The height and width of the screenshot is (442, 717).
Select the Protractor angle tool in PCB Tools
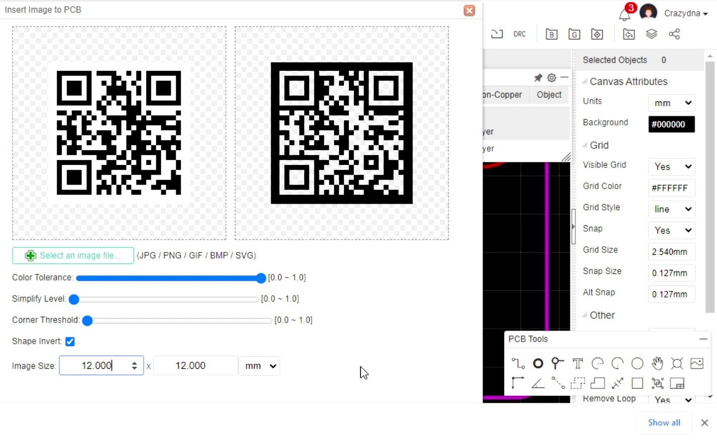click(x=538, y=383)
